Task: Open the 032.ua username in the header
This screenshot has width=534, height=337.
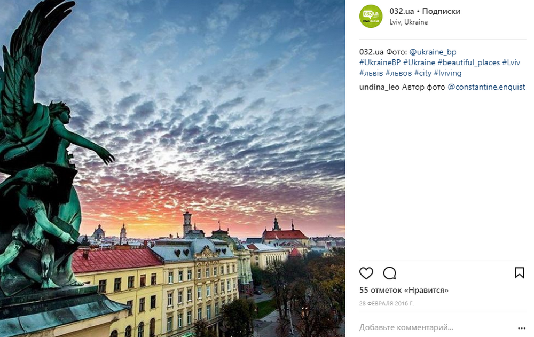Action: (402, 11)
